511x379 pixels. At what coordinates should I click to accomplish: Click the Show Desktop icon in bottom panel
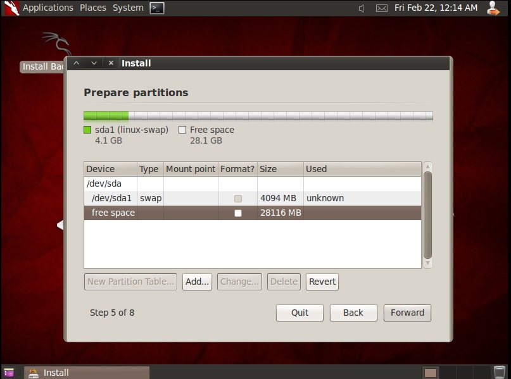[x=8, y=372]
